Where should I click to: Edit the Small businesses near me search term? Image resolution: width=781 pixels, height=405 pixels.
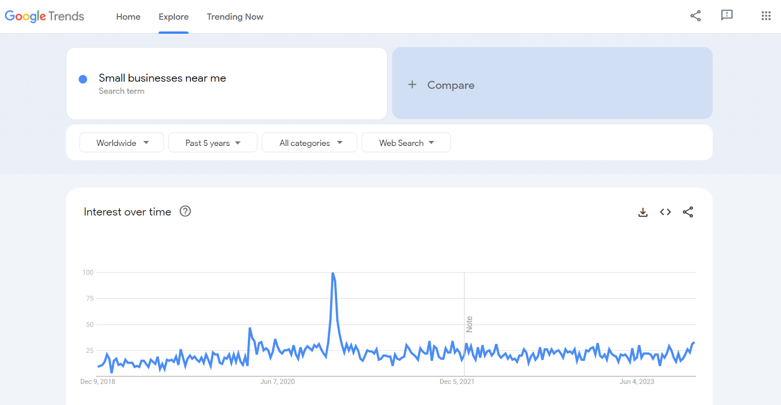click(x=162, y=78)
